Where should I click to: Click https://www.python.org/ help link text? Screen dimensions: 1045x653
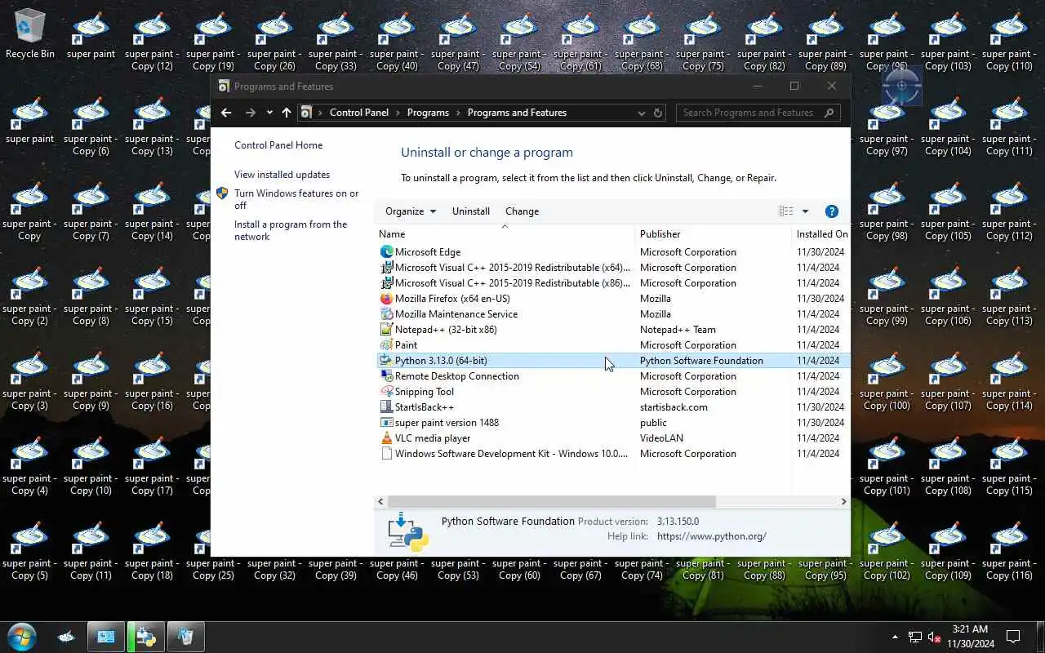pyautogui.click(x=712, y=536)
